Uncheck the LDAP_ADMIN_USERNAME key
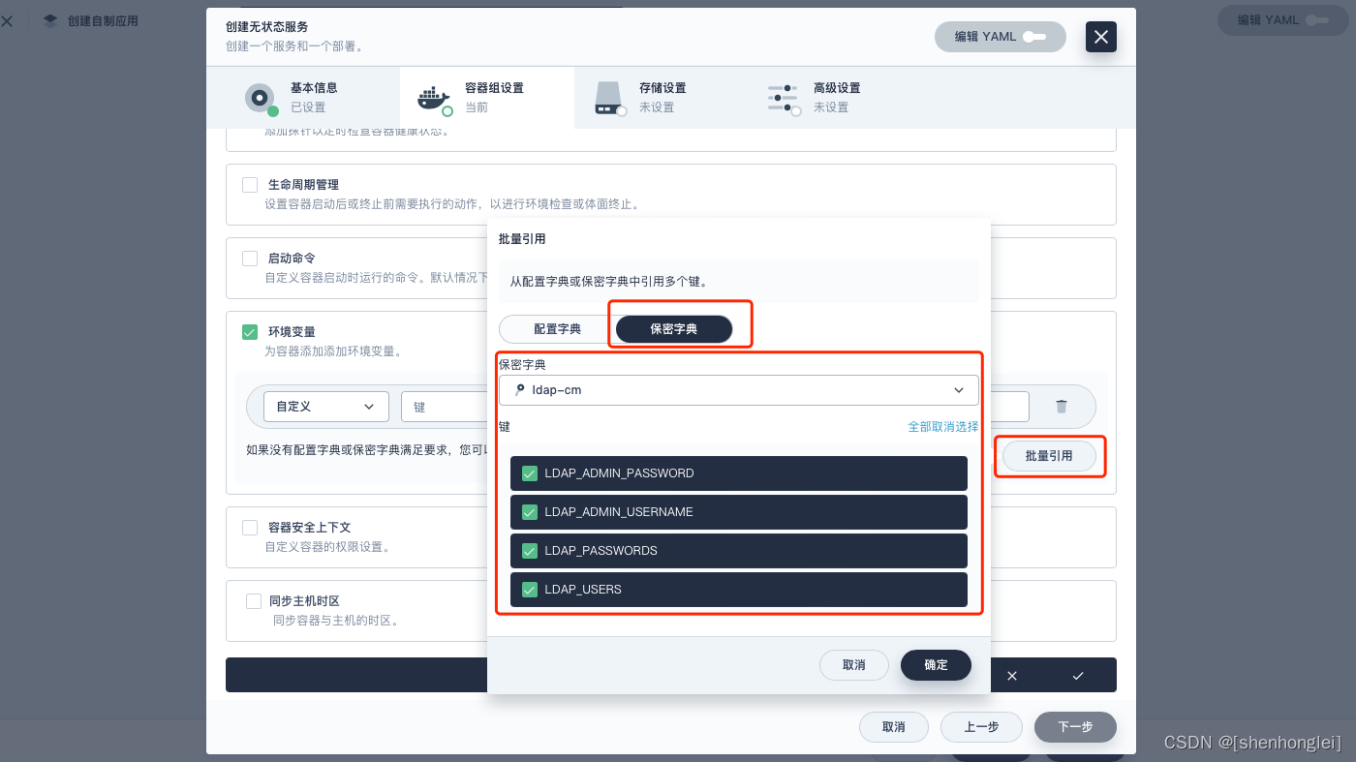This screenshot has height=762, width=1356. pyautogui.click(x=530, y=512)
